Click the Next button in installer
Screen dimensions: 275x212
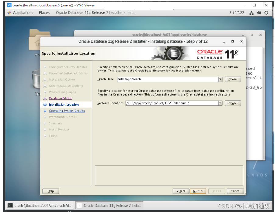[x=198, y=191]
